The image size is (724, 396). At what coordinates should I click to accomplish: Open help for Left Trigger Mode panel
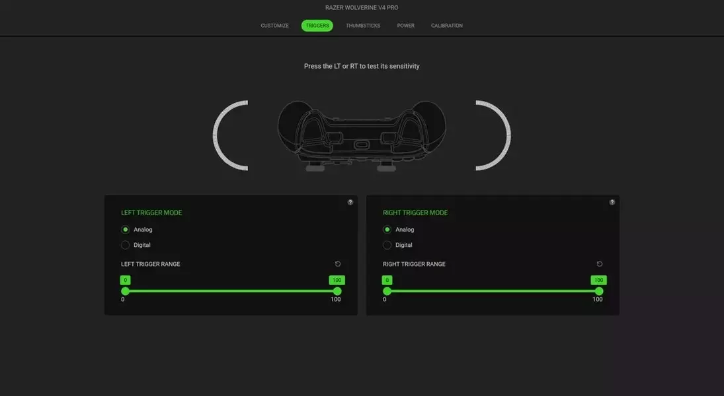pyautogui.click(x=350, y=203)
